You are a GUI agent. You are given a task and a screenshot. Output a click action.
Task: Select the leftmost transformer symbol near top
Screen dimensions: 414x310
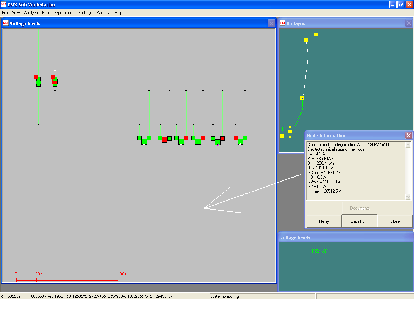pos(38,81)
